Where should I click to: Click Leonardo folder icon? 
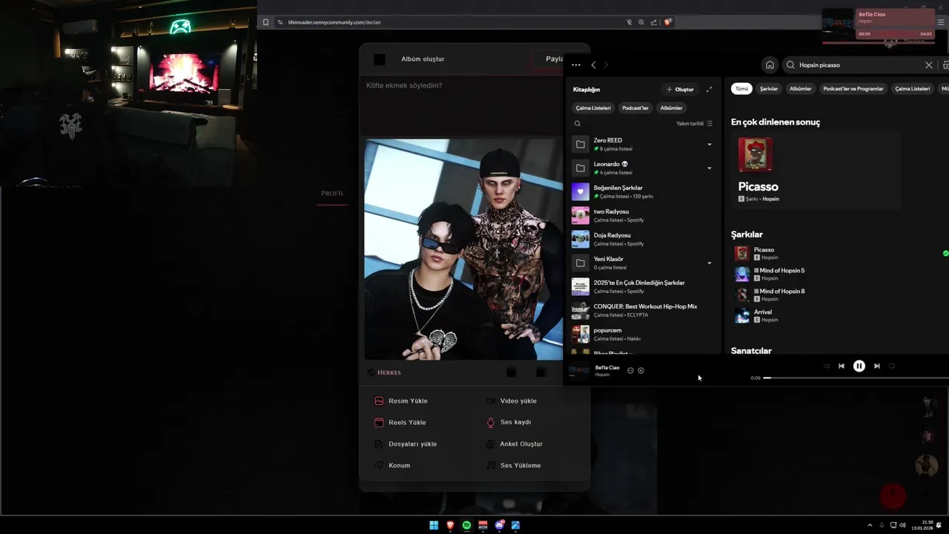point(581,168)
